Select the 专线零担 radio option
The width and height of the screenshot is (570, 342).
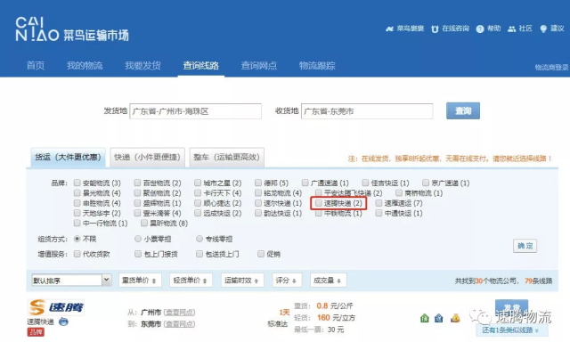point(199,239)
